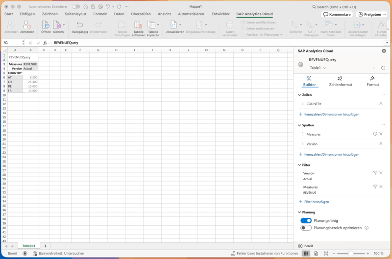
Task: Click the save icon in title bar
Action: (x=93, y=7)
